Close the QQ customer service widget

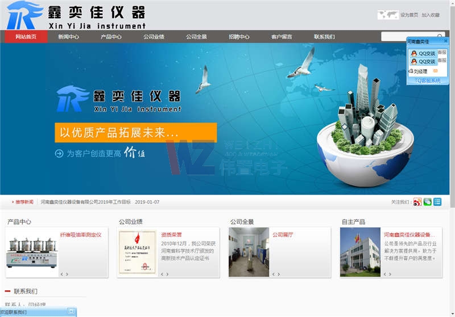pyautogui.click(x=445, y=41)
